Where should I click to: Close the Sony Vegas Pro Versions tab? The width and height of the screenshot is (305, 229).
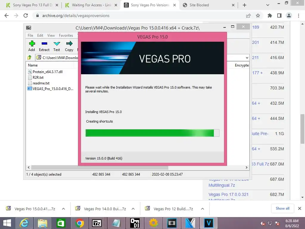175,5
